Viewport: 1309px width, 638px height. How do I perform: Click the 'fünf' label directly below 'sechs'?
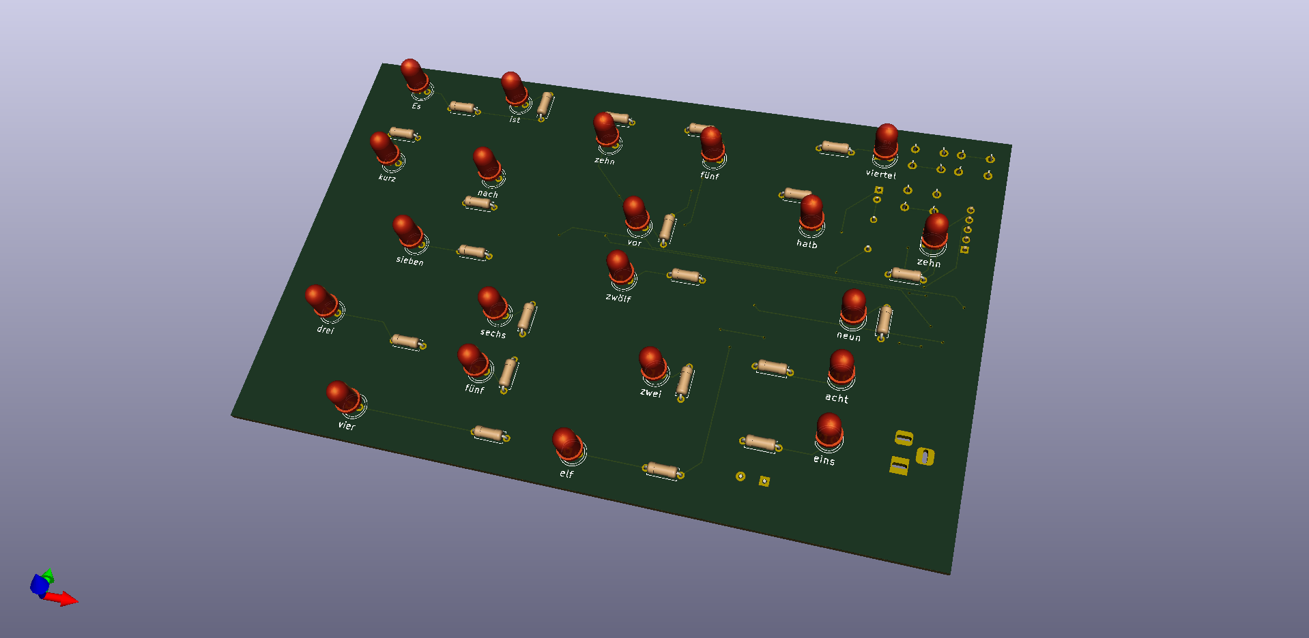(x=474, y=389)
